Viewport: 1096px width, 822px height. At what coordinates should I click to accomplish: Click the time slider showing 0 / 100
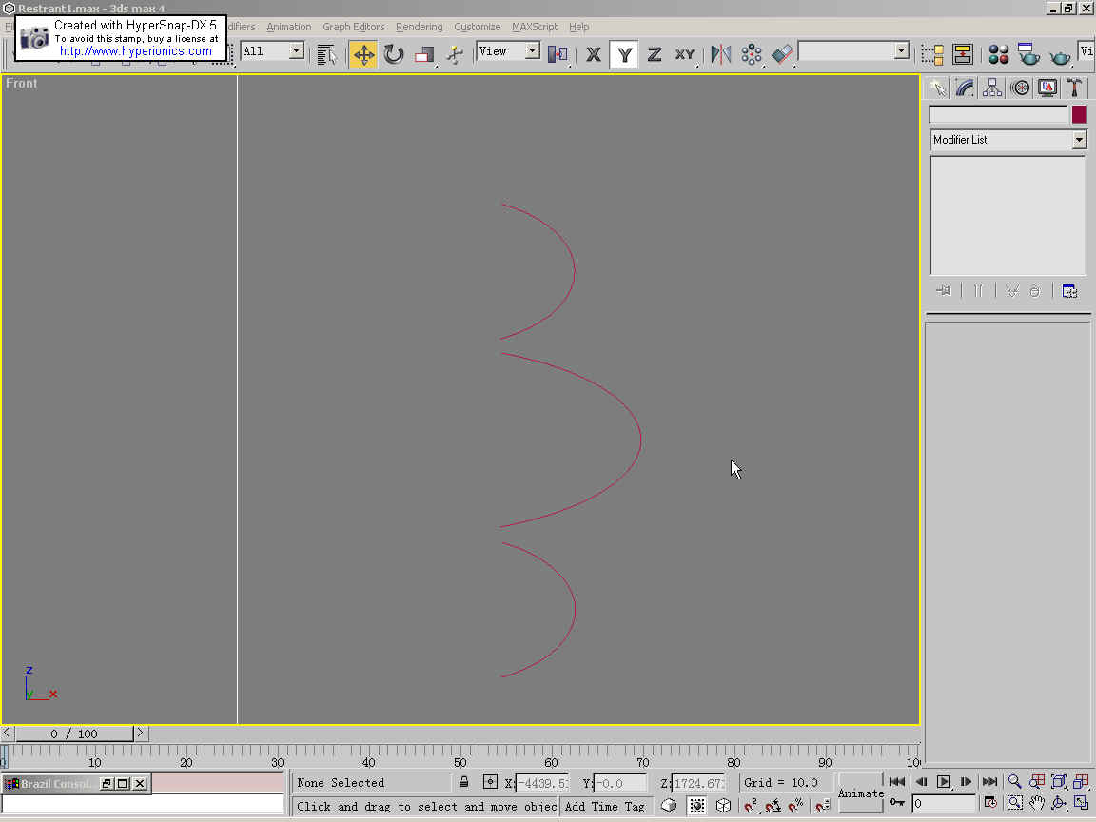pyautogui.click(x=74, y=734)
